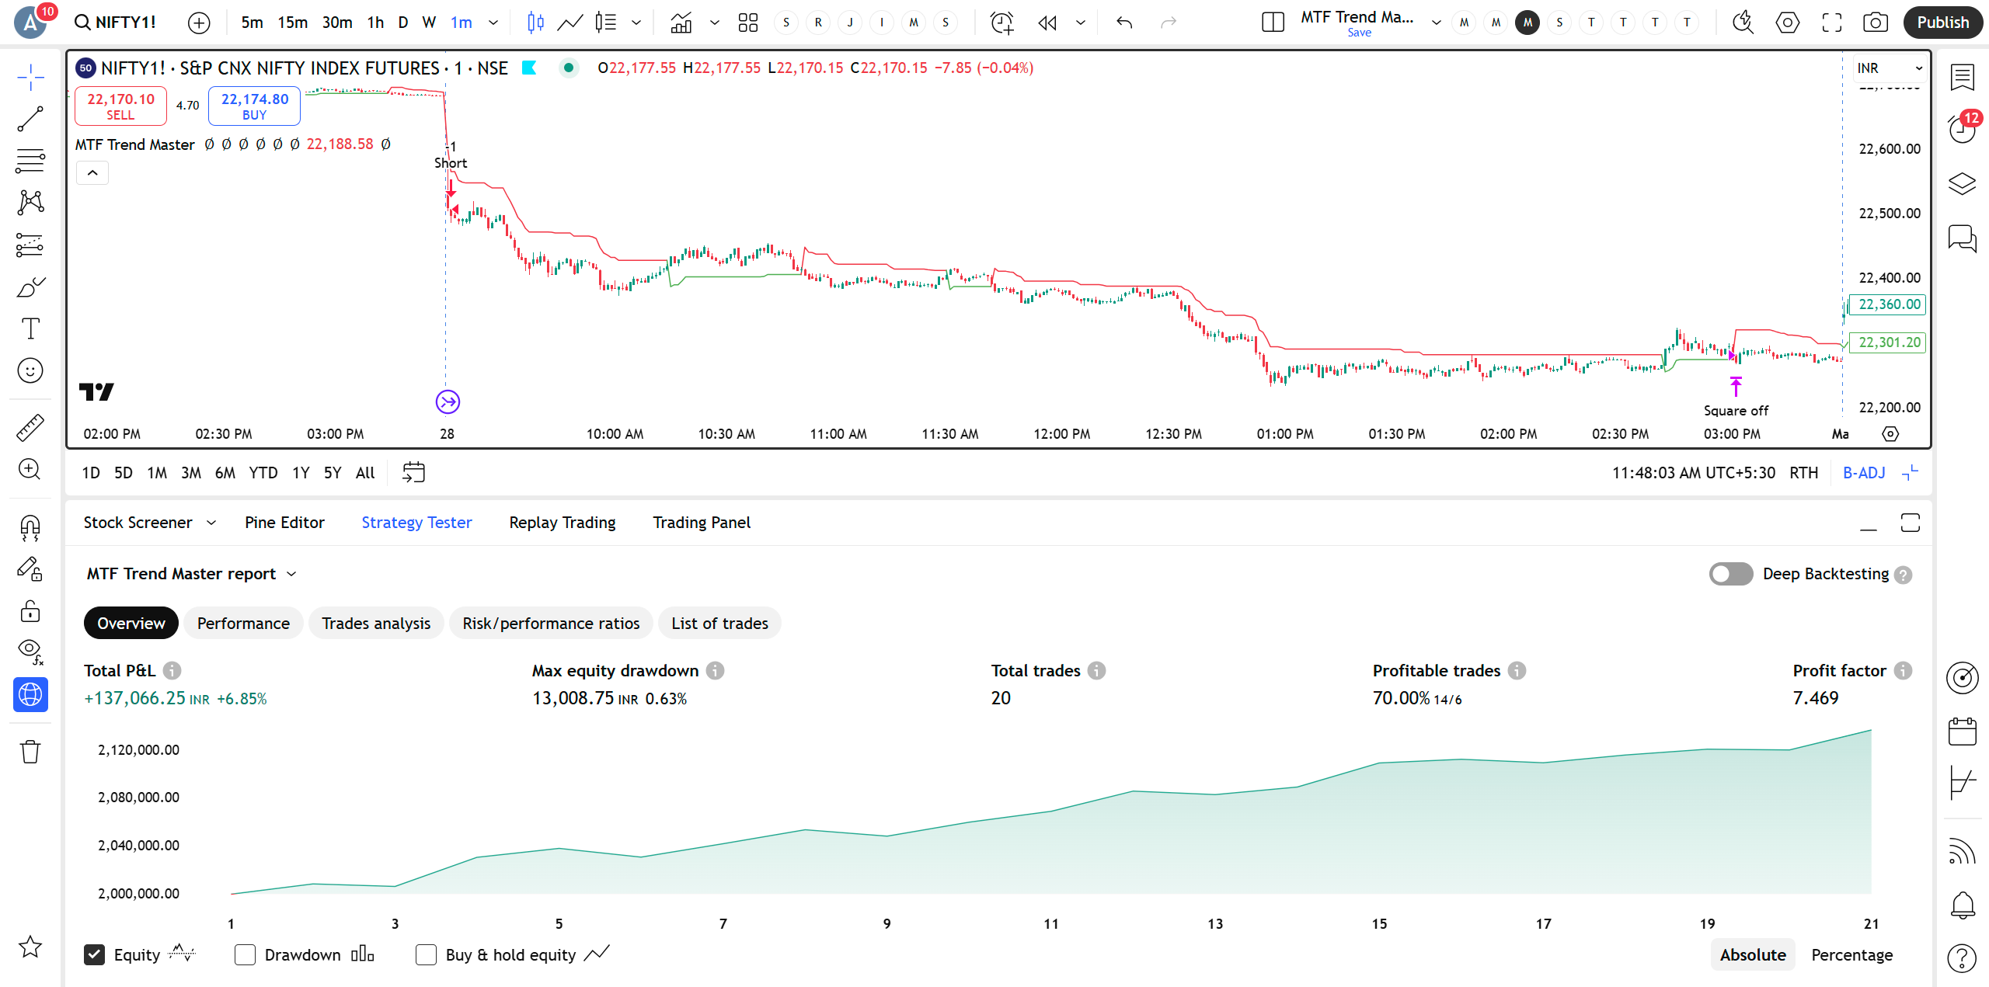The image size is (1989, 987).
Task: Start bar replay mode
Action: (x=1047, y=23)
